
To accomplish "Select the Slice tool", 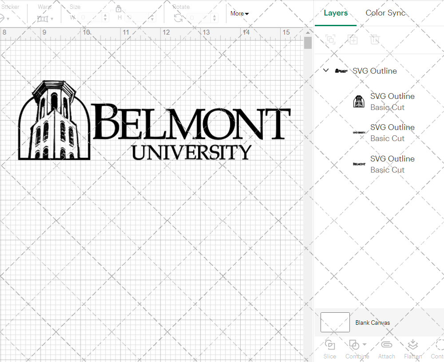I will click(329, 349).
